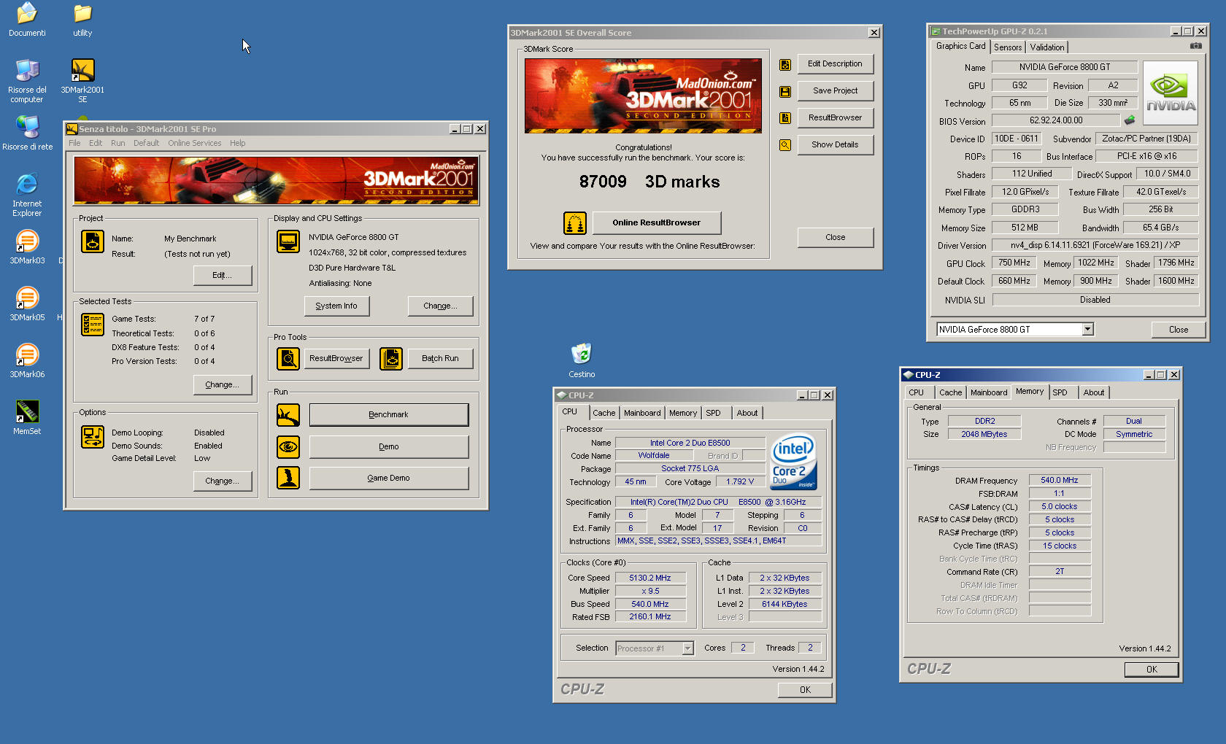Click the Edit Description icon in score window
Image resolution: width=1226 pixels, height=744 pixels.
point(785,64)
